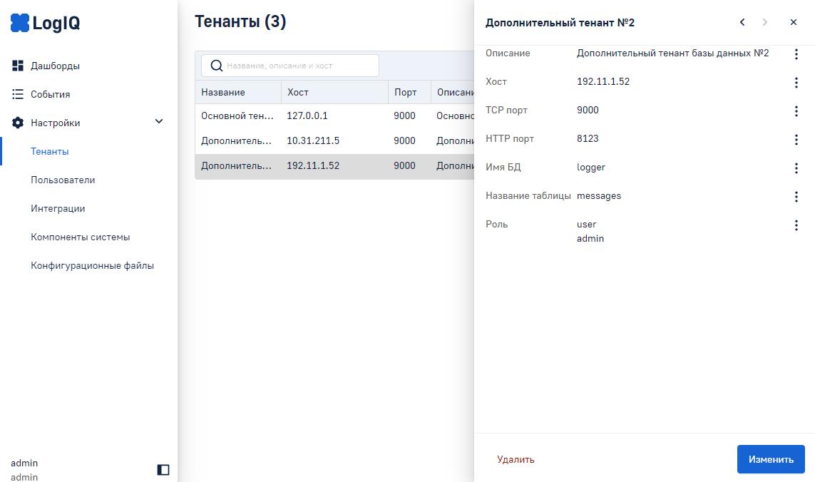Focus the tenant search input field
The width and height of the screenshot is (815, 482).
[x=299, y=66]
